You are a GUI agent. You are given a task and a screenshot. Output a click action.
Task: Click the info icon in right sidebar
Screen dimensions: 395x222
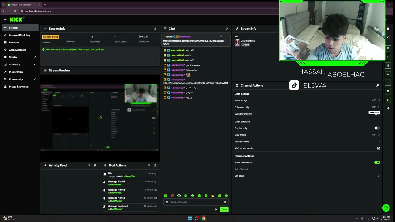(388, 29)
